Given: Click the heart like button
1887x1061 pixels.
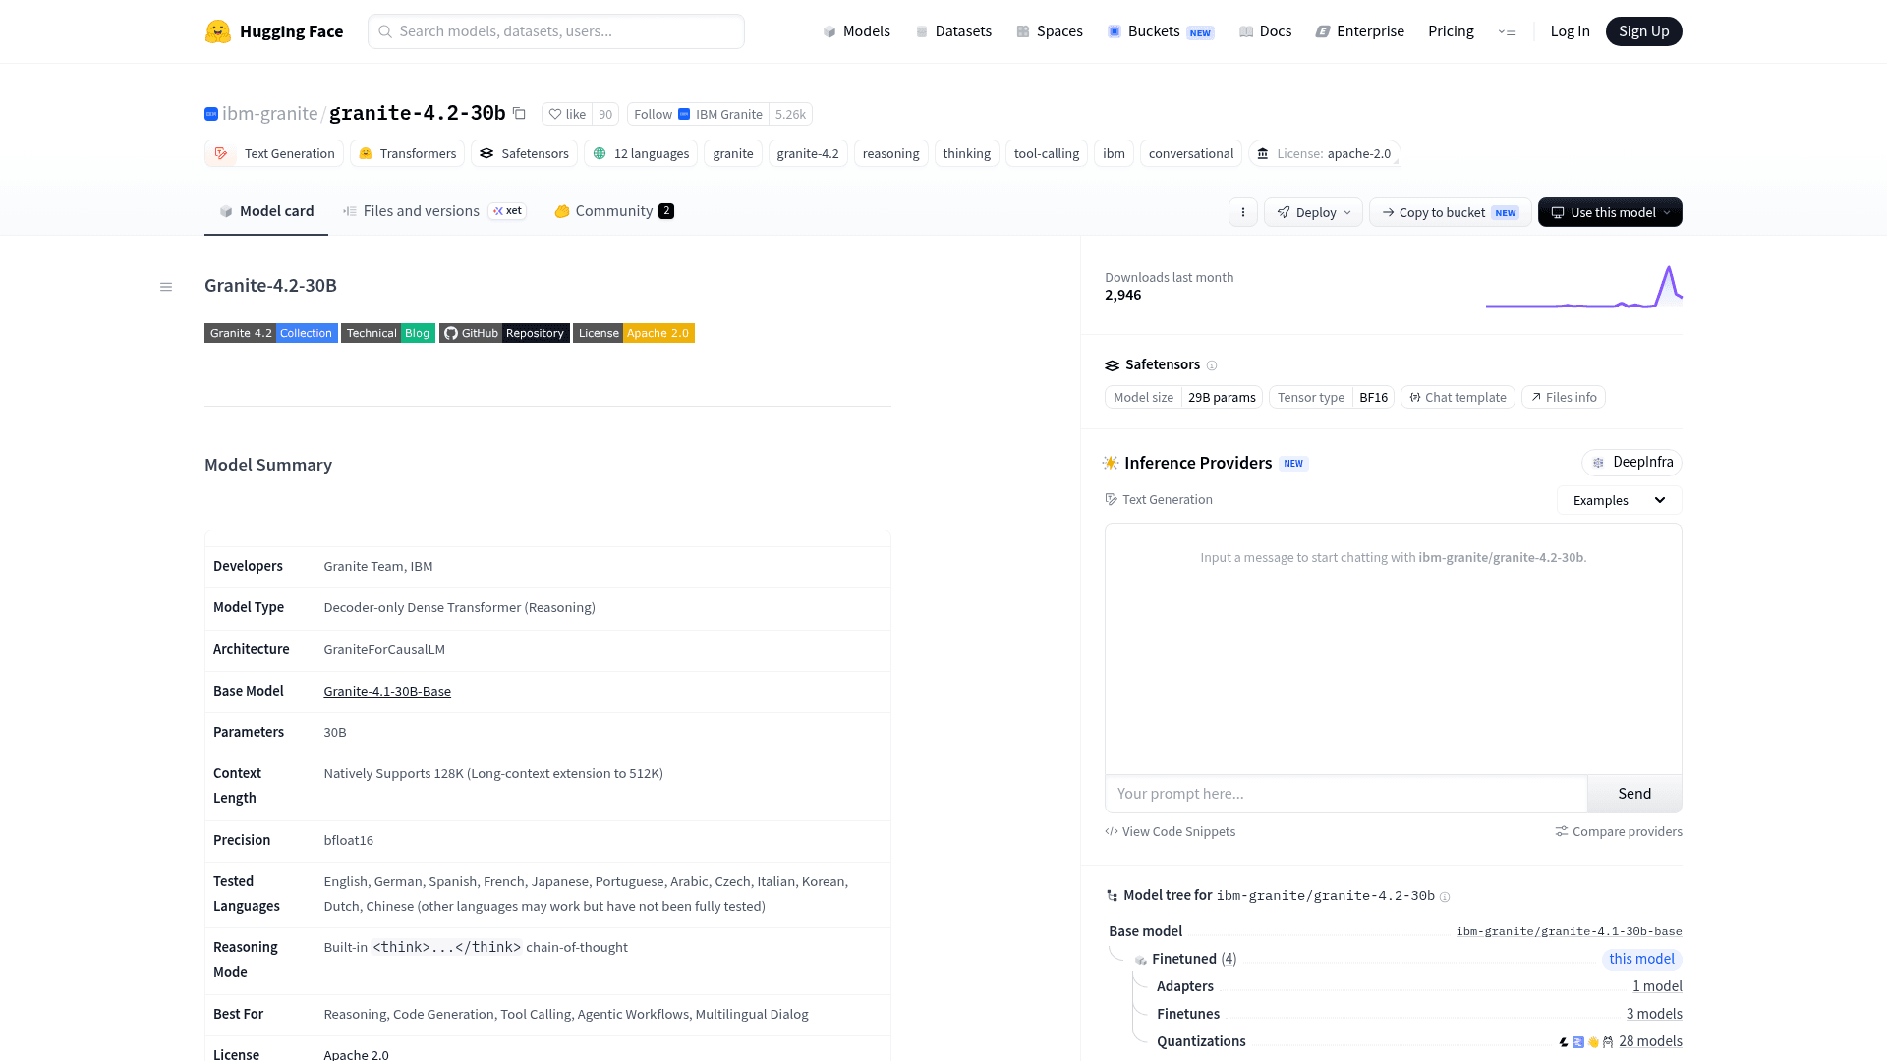Looking at the screenshot, I should [567, 114].
